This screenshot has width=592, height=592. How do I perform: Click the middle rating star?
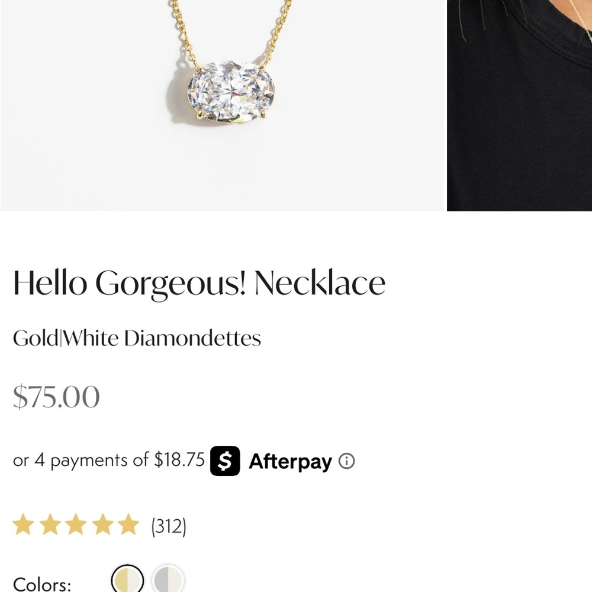point(76,525)
